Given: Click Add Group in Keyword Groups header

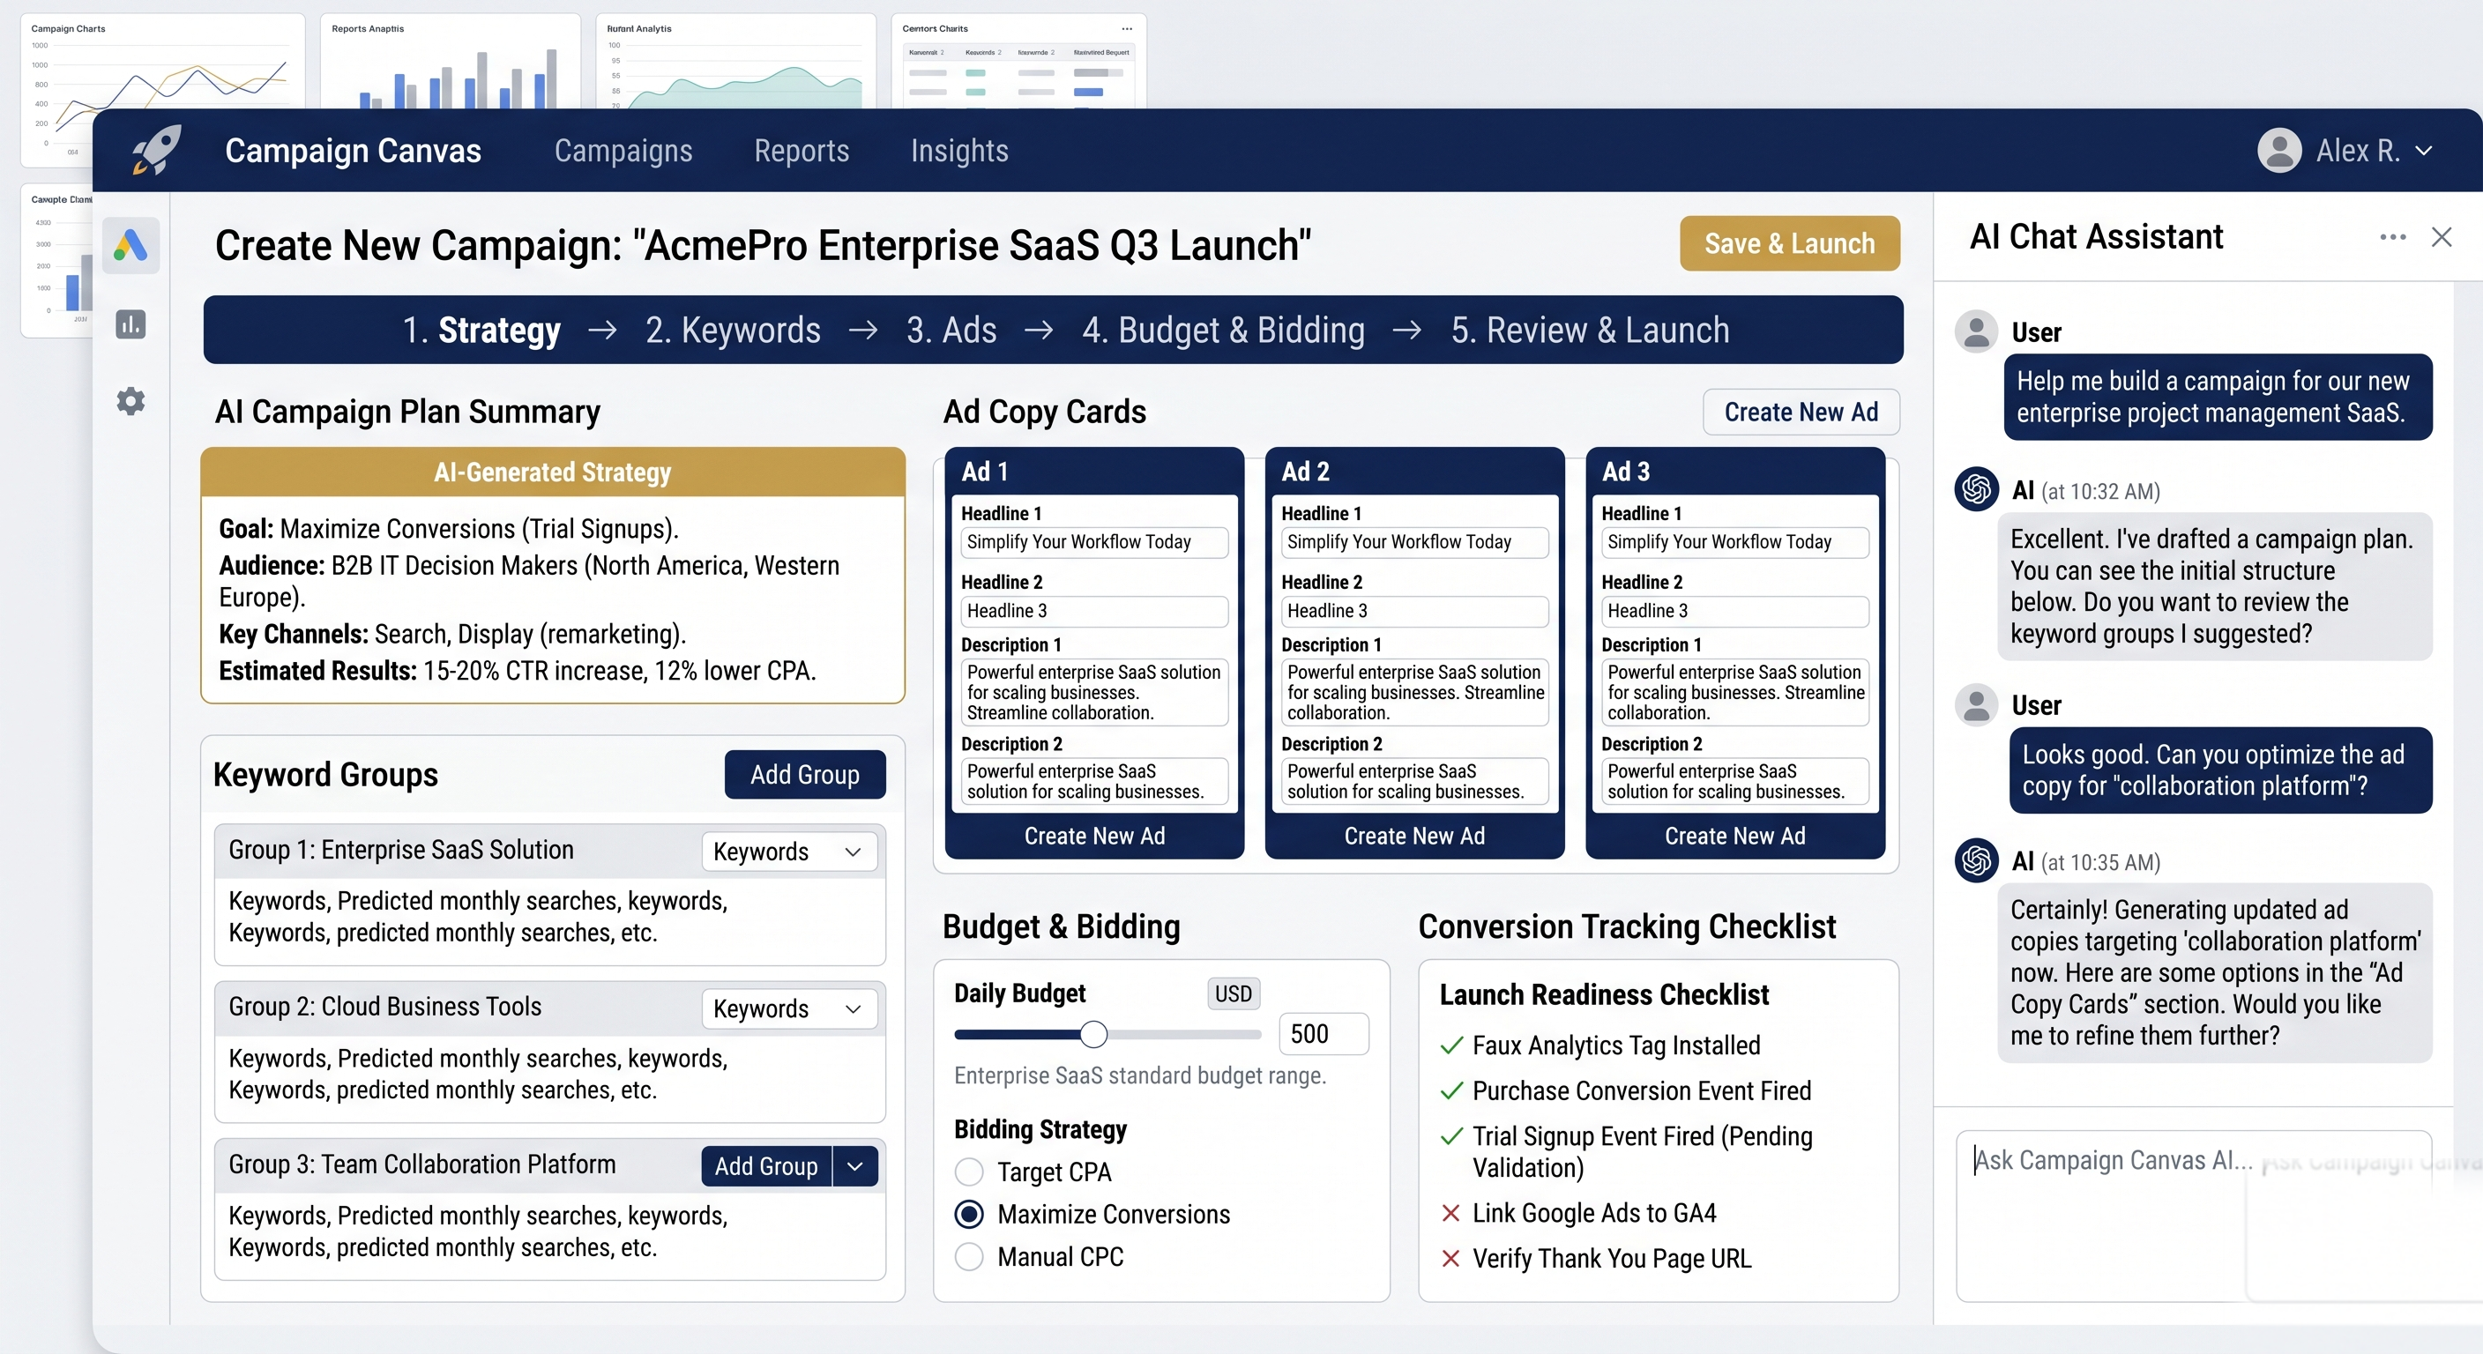Looking at the screenshot, I should pos(805,775).
